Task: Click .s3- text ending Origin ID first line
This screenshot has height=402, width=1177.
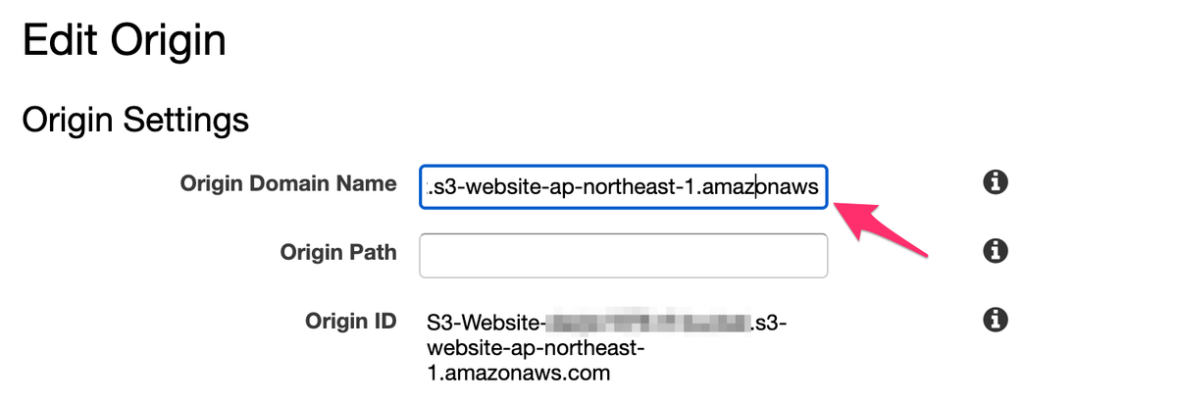Action: click(x=768, y=321)
